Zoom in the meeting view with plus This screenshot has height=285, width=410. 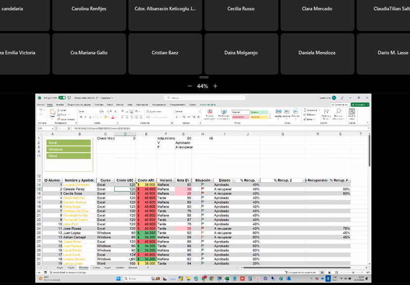tap(215, 86)
